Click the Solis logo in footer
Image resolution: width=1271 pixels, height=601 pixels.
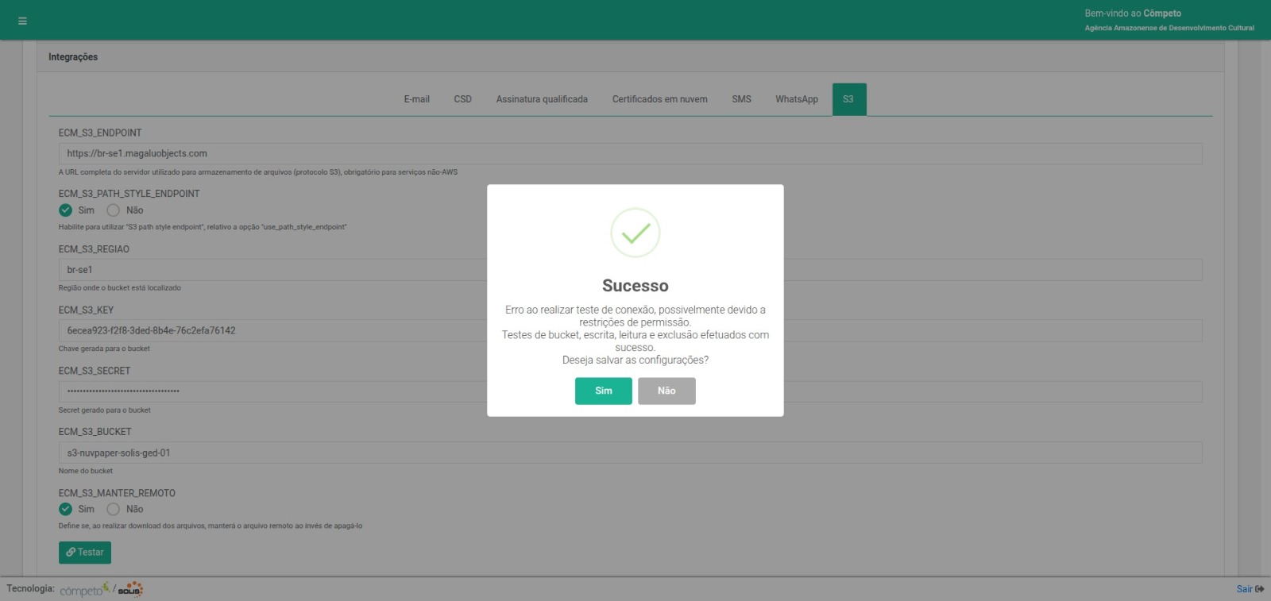coord(130,589)
